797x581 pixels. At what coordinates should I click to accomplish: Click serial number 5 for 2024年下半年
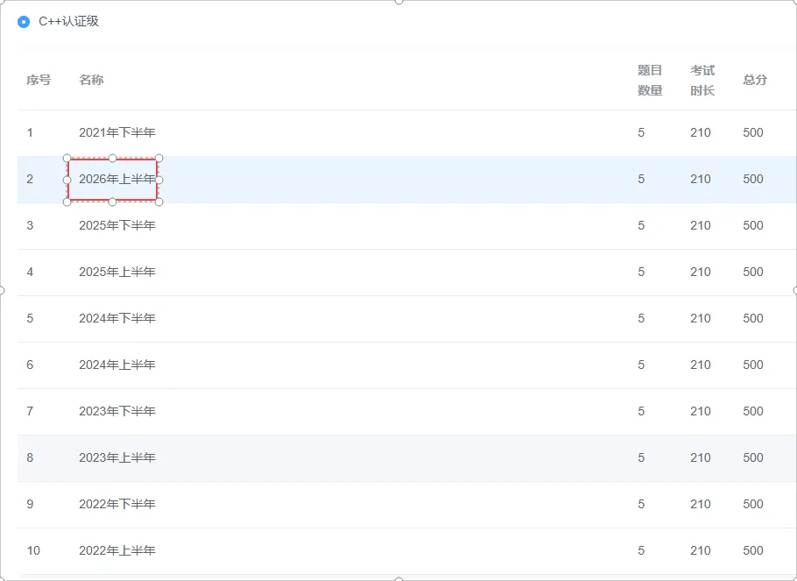[30, 318]
